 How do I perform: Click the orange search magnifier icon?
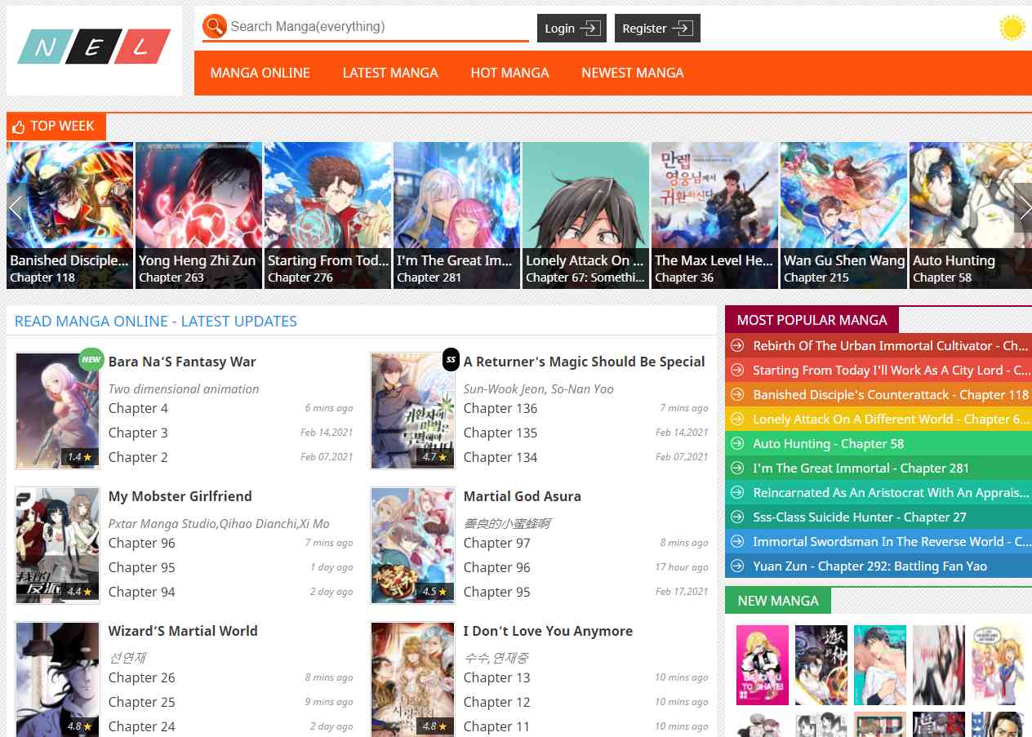tap(214, 26)
